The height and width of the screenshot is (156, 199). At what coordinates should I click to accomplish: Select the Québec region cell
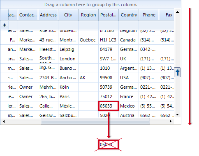88,40
